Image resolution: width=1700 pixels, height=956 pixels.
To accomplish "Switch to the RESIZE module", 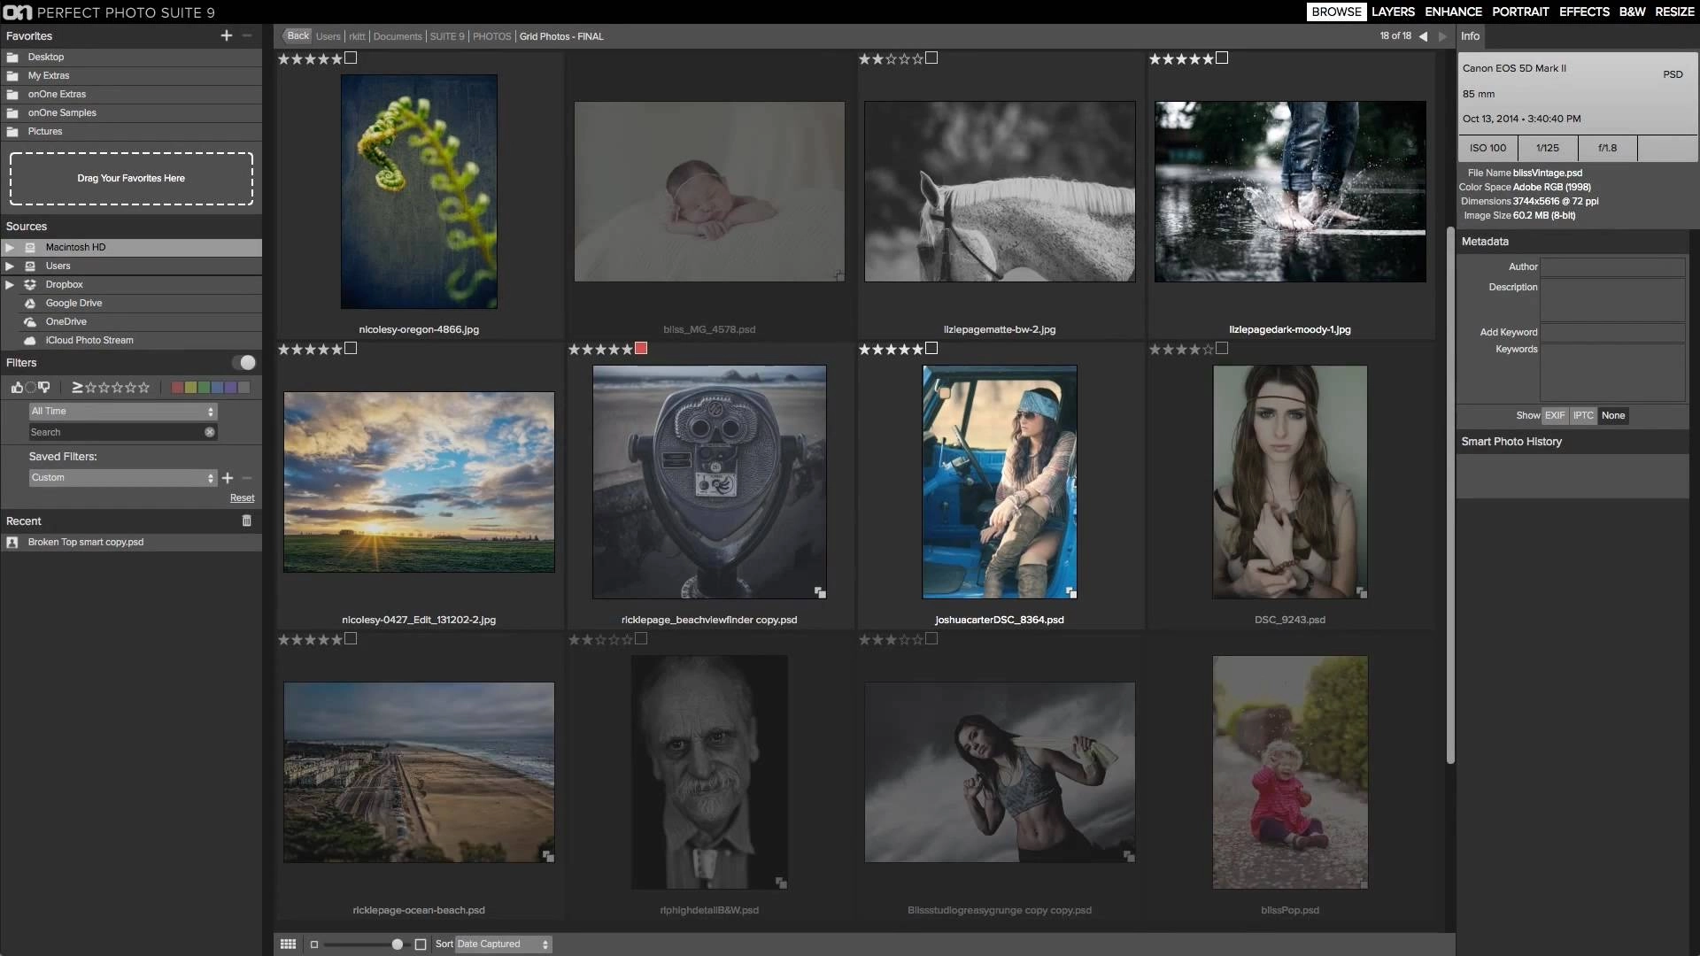I will (x=1674, y=12).
